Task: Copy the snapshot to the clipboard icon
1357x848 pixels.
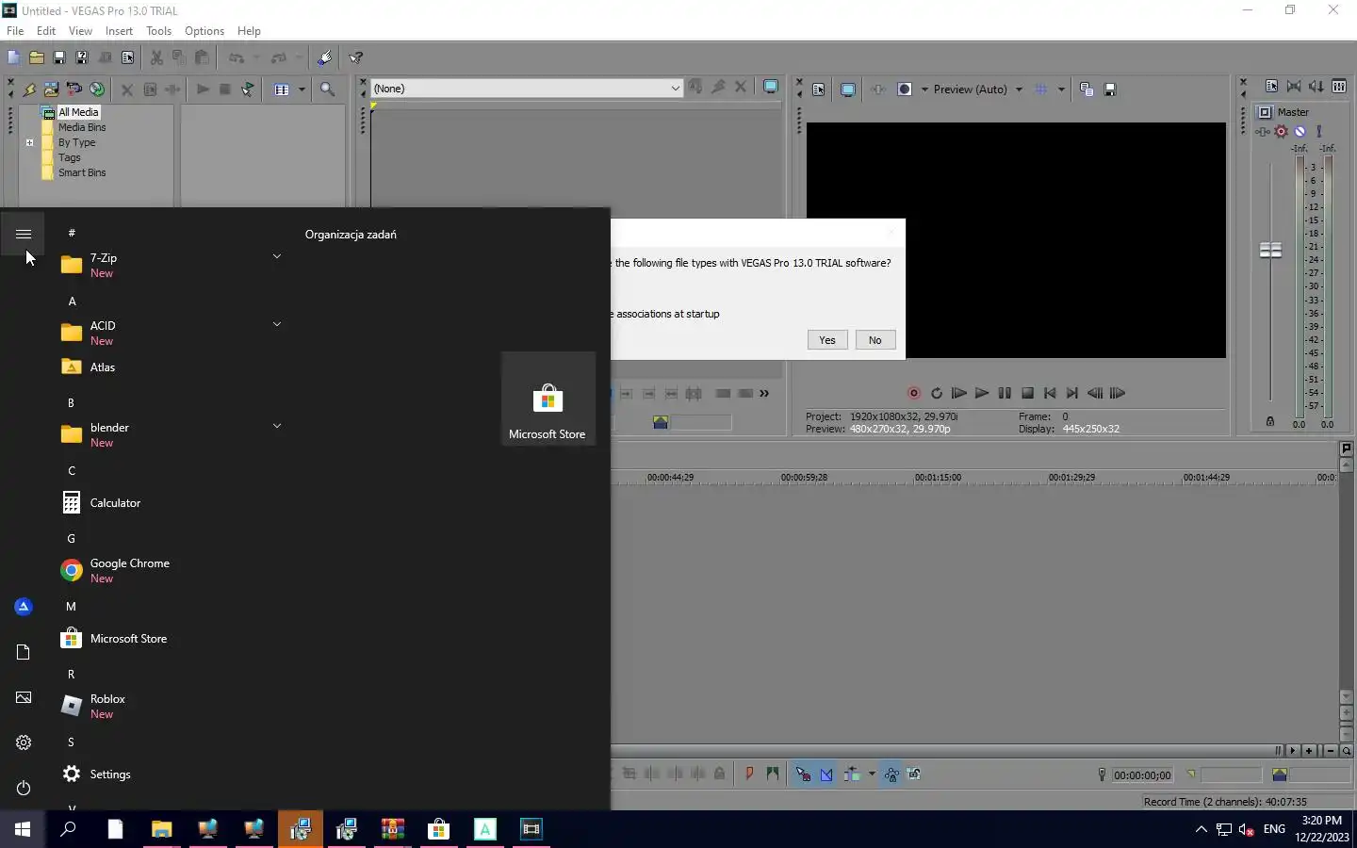Action: [1087, 90]
